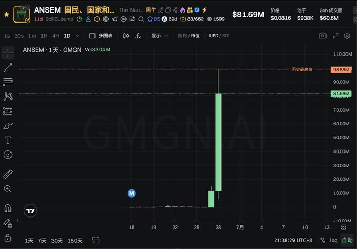This screenshot has height=249, width=357.
Task: Unfavorite ANSEM with the gold star
Action: click(x=7, y=14)
